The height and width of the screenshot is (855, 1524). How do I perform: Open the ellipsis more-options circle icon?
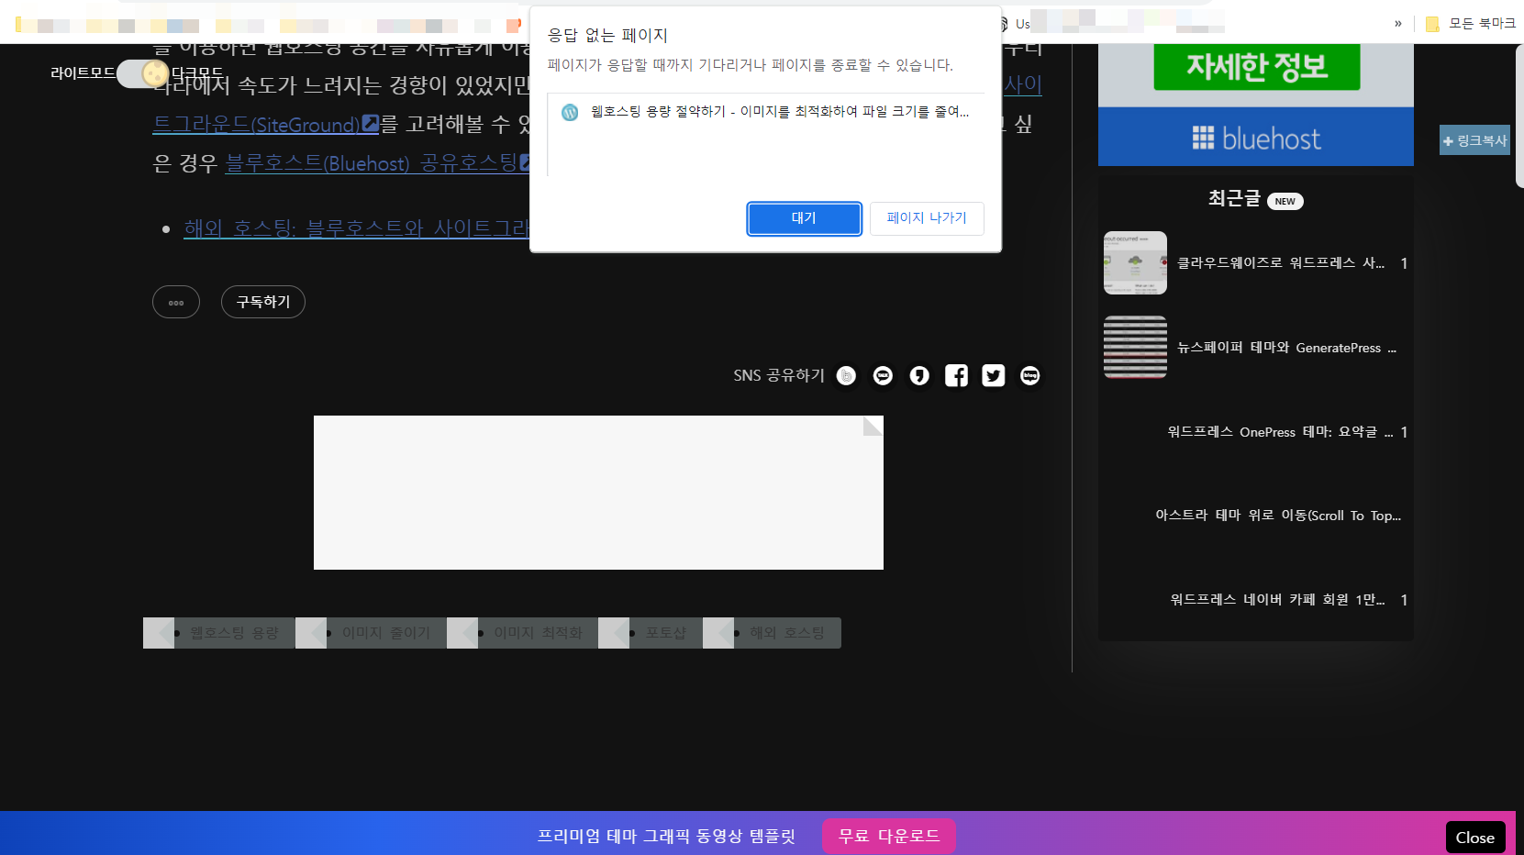tap(175, 302)
